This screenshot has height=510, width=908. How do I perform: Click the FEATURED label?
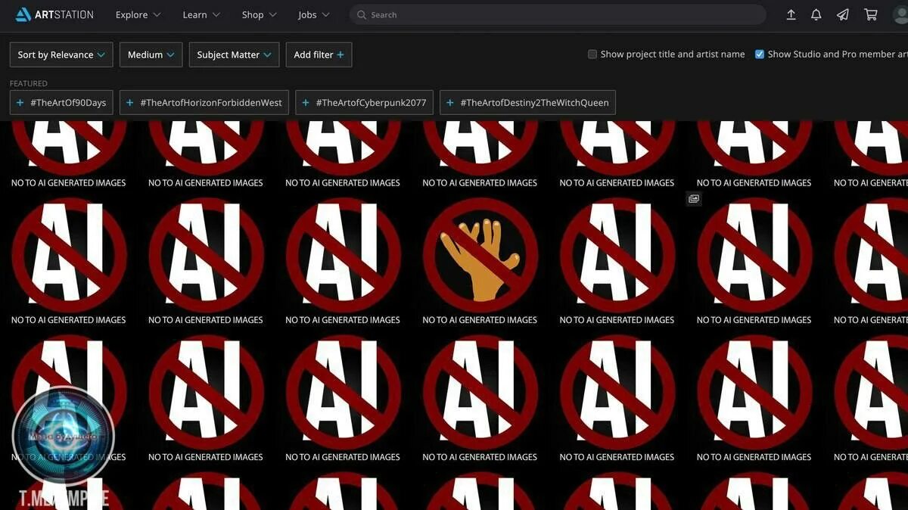[29, 83]
